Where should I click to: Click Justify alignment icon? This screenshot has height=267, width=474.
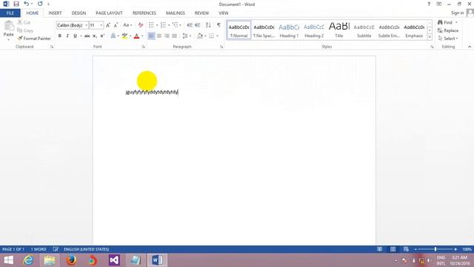(x=175, y=36)
